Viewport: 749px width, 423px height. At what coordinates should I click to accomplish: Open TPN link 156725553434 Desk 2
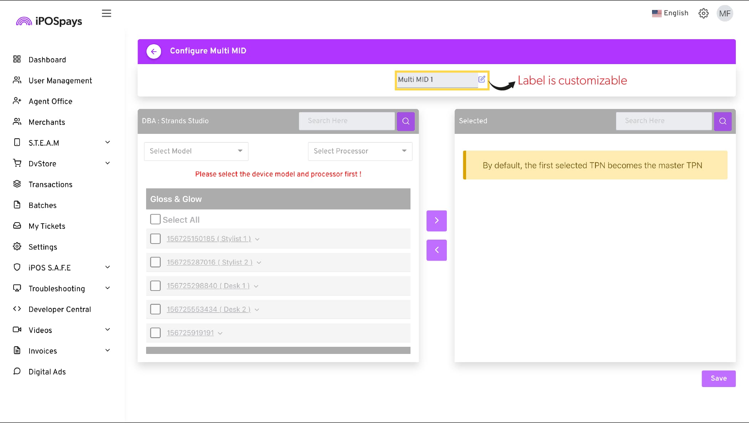[208, 309]
